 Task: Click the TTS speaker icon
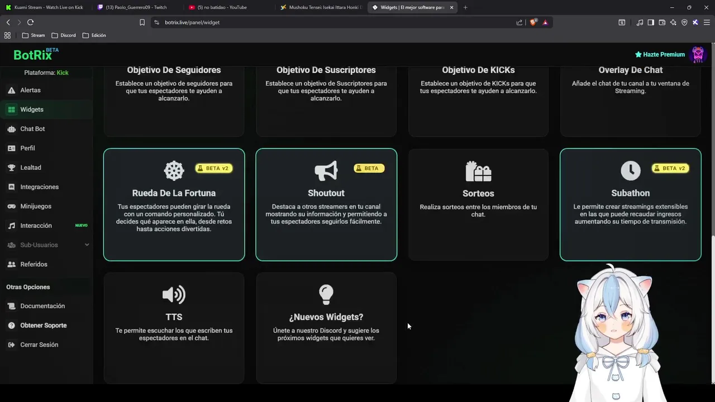click(174, 295)
